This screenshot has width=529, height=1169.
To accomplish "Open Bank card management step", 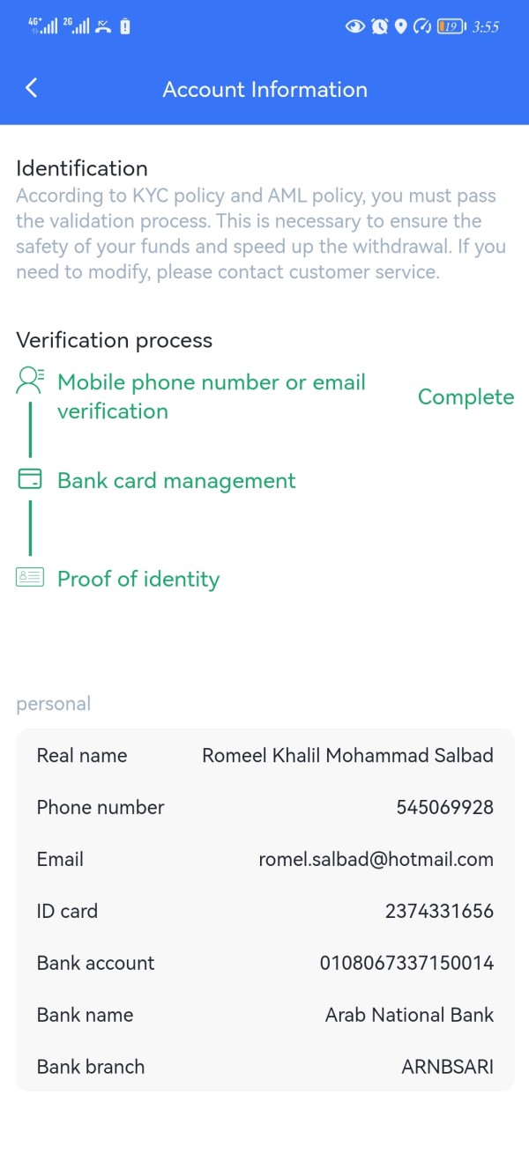I will [176, 481].
